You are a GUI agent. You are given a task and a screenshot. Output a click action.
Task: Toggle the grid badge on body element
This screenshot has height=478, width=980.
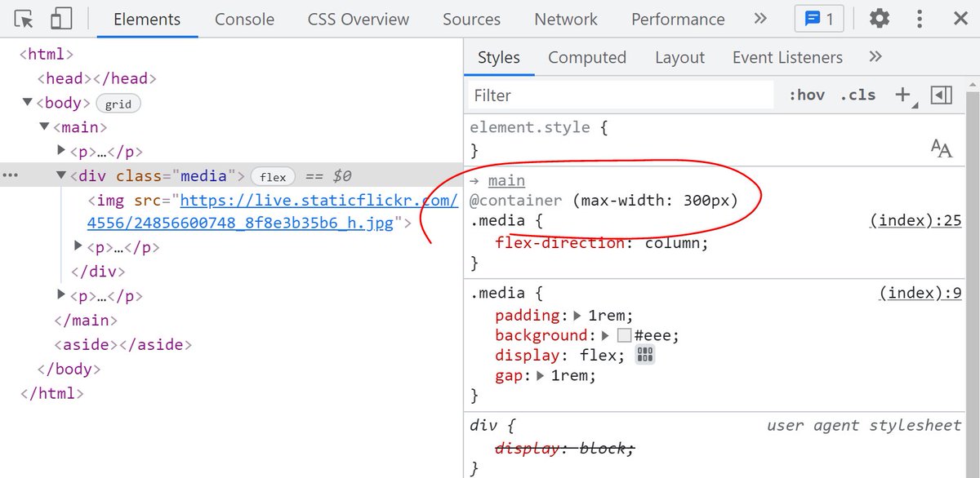tap(118, 103)
